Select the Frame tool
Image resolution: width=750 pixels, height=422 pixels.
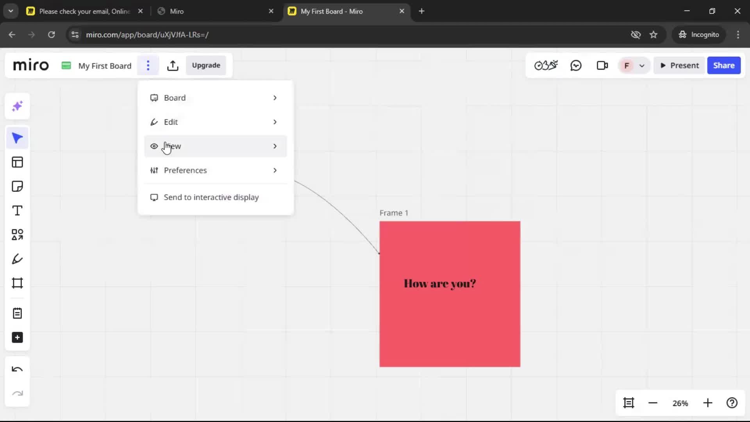tap(17, 283)
